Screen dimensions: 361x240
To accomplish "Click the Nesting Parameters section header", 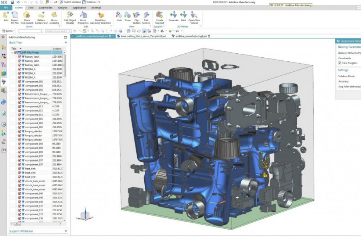I will coord(349,46).
